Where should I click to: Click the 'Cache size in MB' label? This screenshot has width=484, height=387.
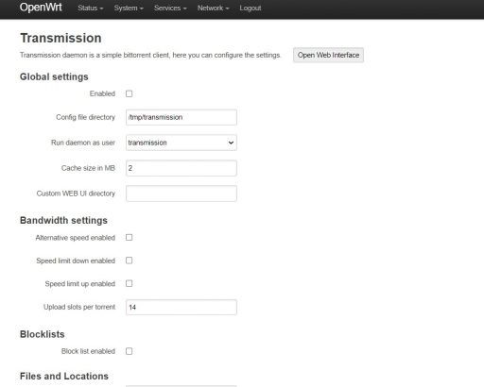88,168
